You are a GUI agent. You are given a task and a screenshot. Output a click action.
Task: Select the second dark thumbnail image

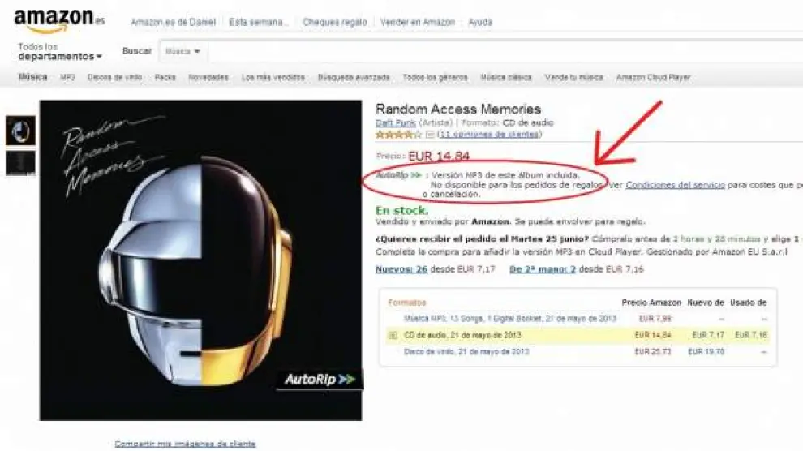21,163
